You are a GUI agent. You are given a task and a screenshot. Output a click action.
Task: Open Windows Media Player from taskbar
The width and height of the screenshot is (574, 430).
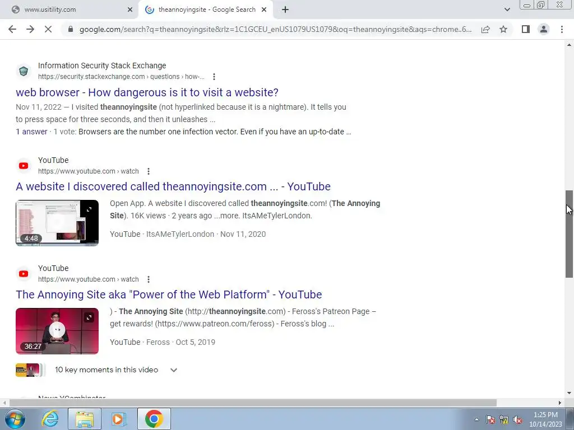pyautogui.click(x=119, y=419)
